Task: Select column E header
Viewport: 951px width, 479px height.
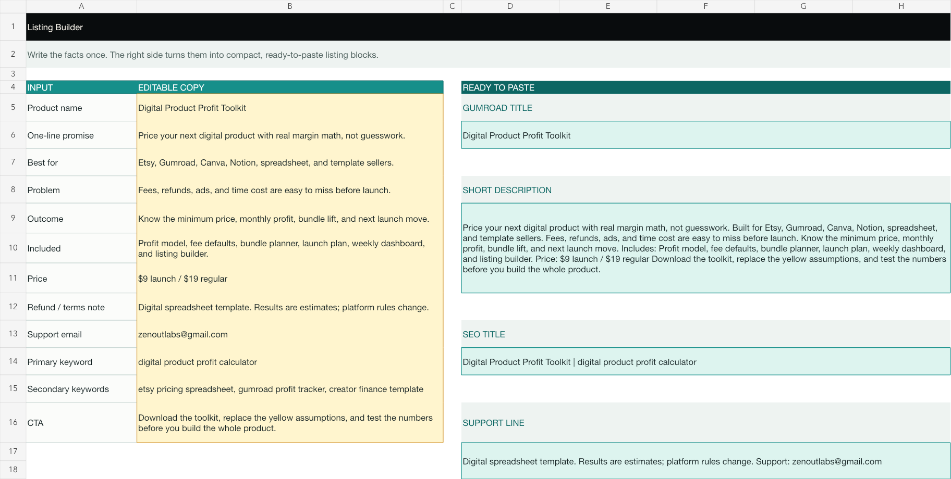Action: [x=608, y=6]
